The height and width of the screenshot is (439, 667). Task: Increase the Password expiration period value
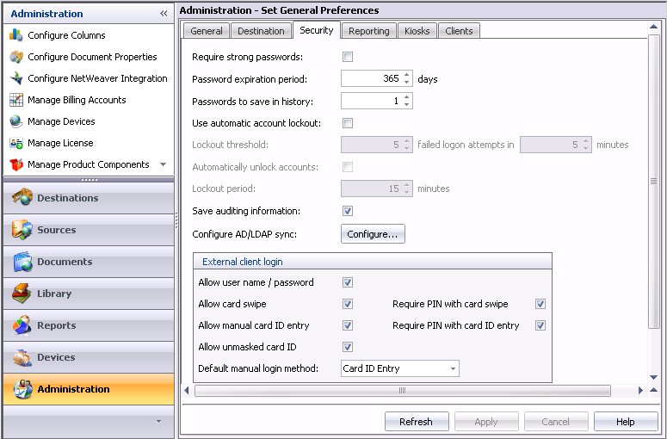407,75
